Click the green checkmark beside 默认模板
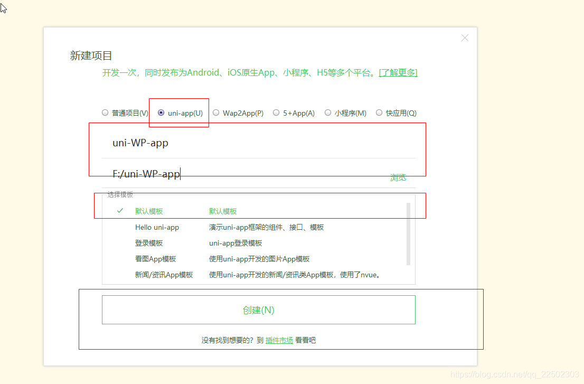 (x=120, y=211)
